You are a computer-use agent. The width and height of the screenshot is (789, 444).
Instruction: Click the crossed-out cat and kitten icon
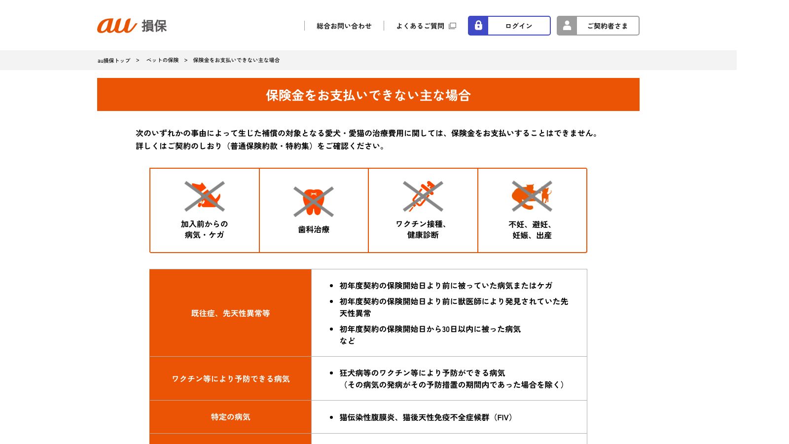[532, 196]
